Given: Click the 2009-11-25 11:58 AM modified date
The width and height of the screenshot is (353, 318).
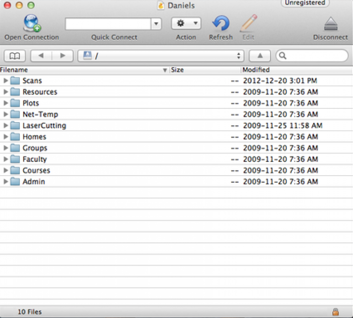Looking at the screenshot, I should (283, 126).
